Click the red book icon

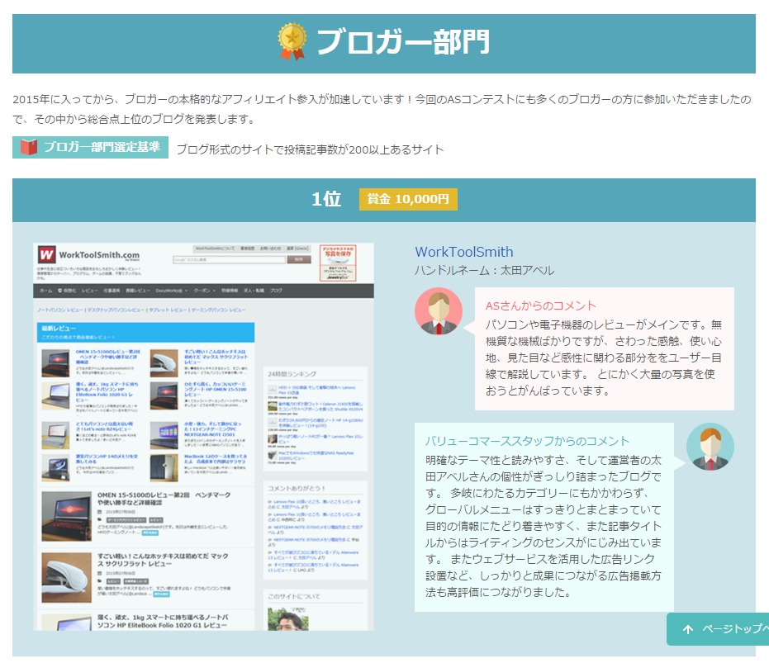point(29,147)
